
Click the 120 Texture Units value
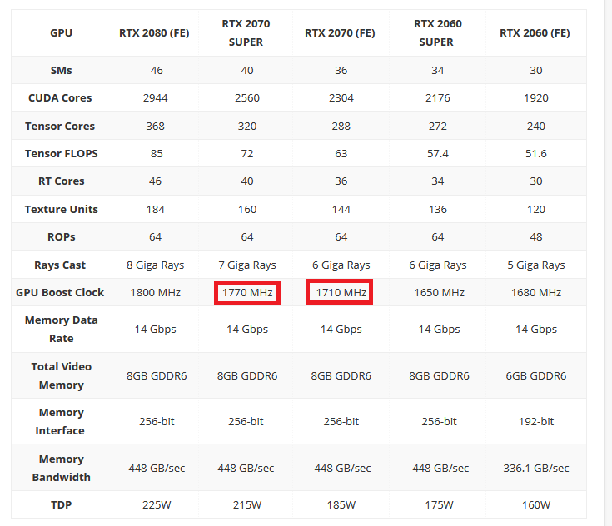[x=536, y=209]
